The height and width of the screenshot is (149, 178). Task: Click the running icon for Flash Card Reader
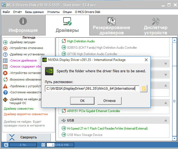(x=64, y=128)
